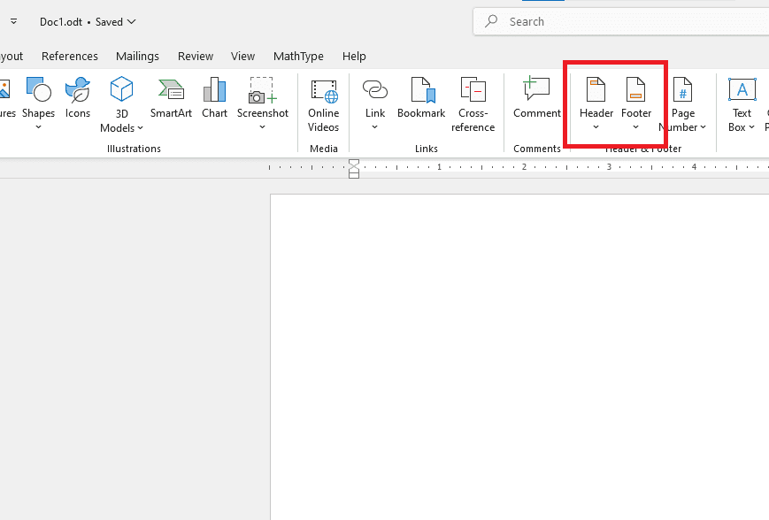Click in the Search box

pos(621,21)
